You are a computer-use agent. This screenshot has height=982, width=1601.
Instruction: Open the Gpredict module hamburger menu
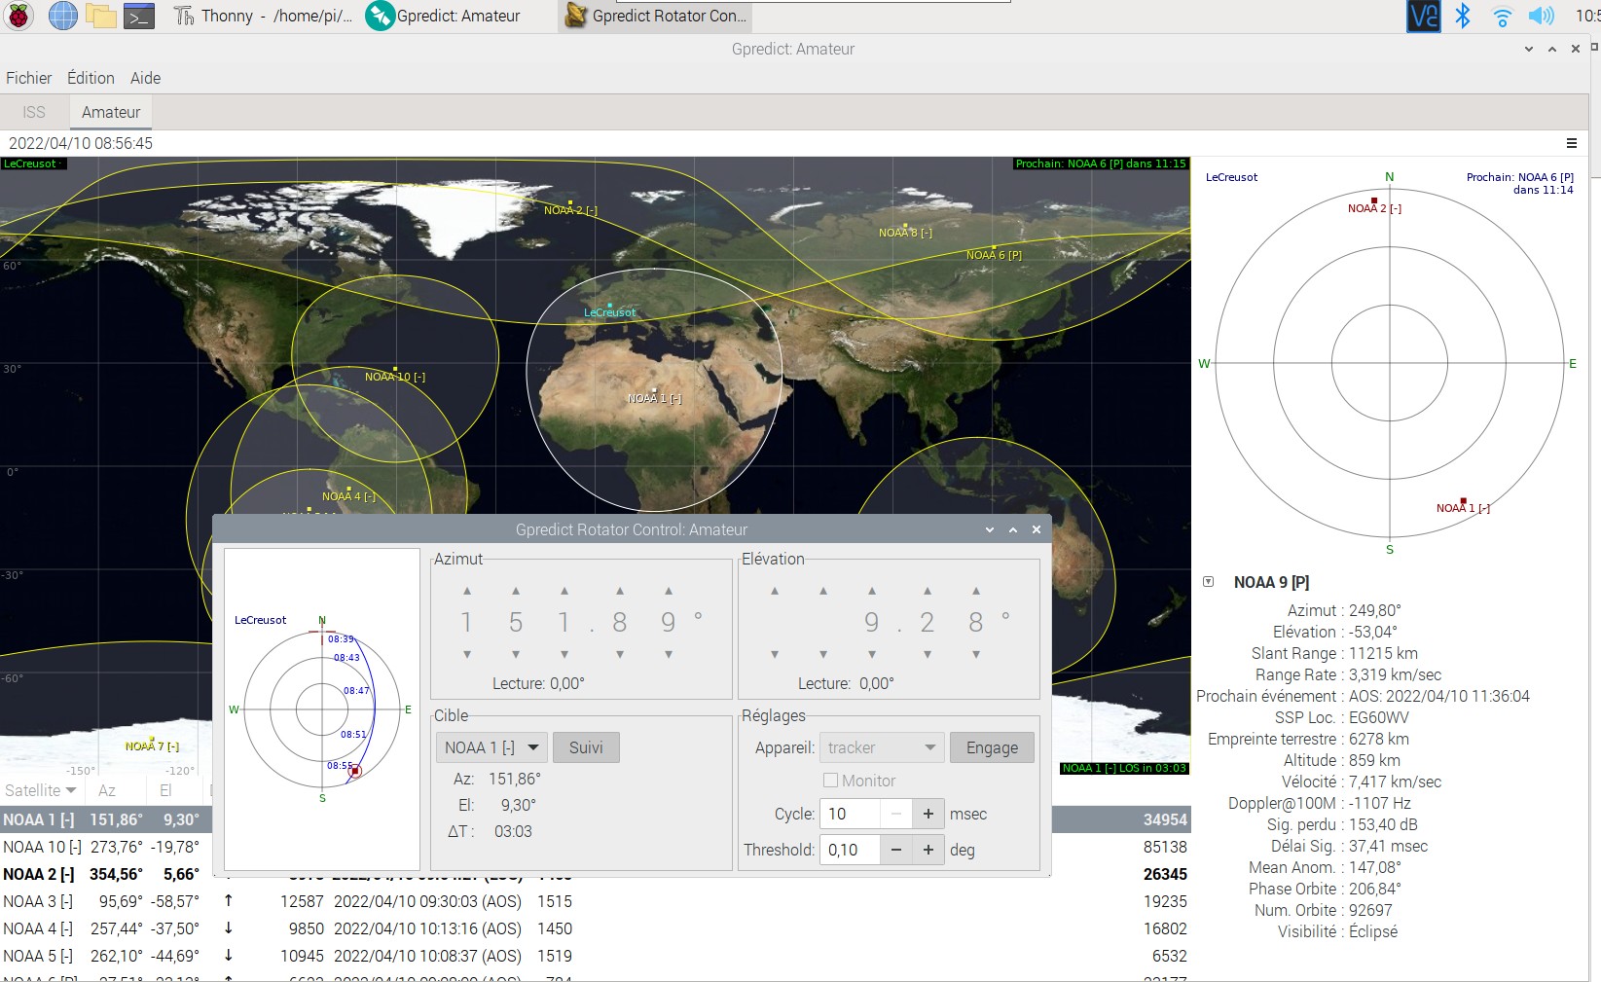[1572, 143]
